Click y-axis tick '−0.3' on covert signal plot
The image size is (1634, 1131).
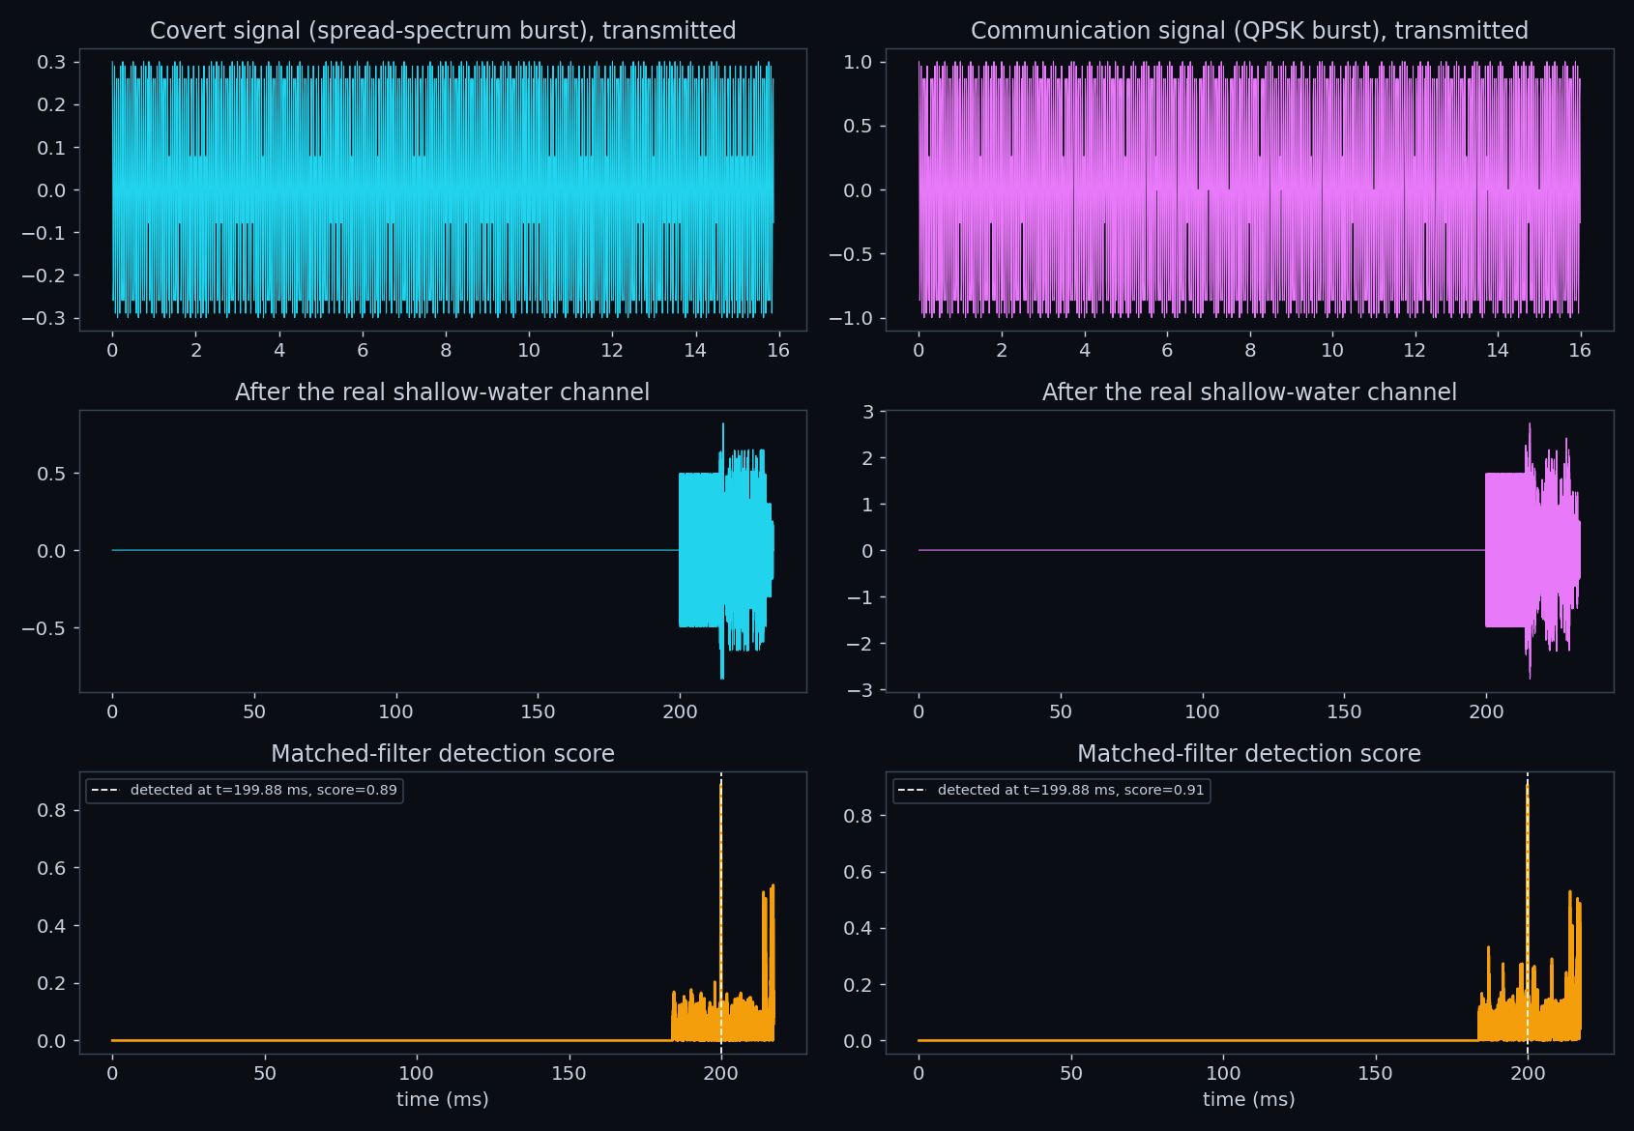44,318
